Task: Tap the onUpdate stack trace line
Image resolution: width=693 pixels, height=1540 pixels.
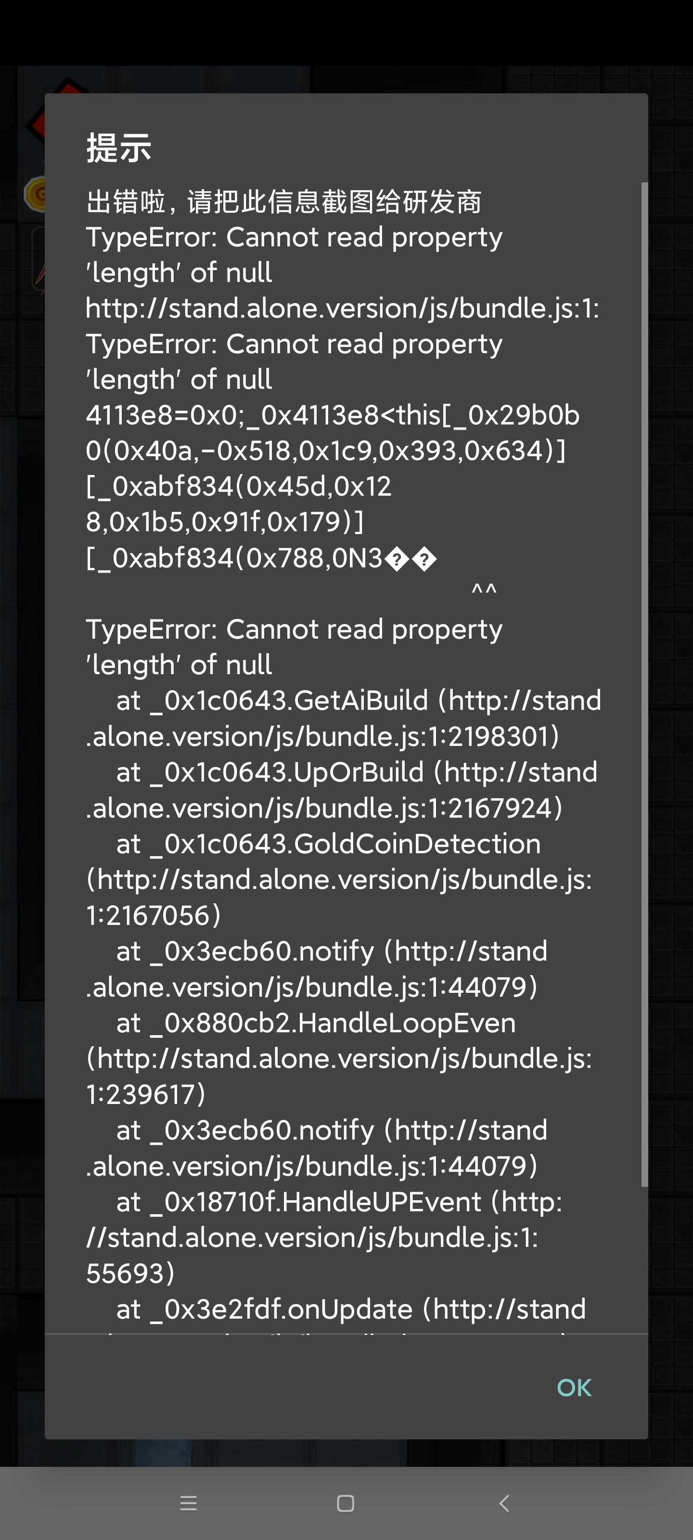Action: point(351,1309)
